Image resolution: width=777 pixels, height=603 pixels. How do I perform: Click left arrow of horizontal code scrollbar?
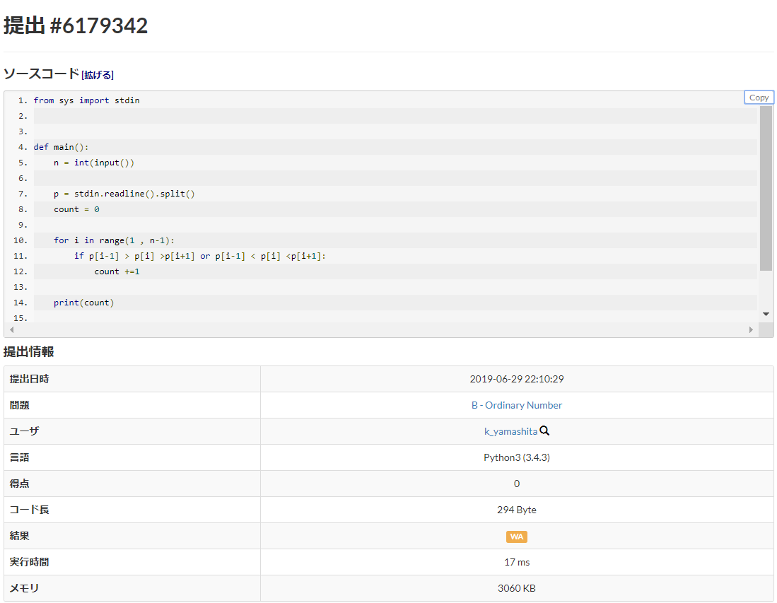[x=12, y=329]
